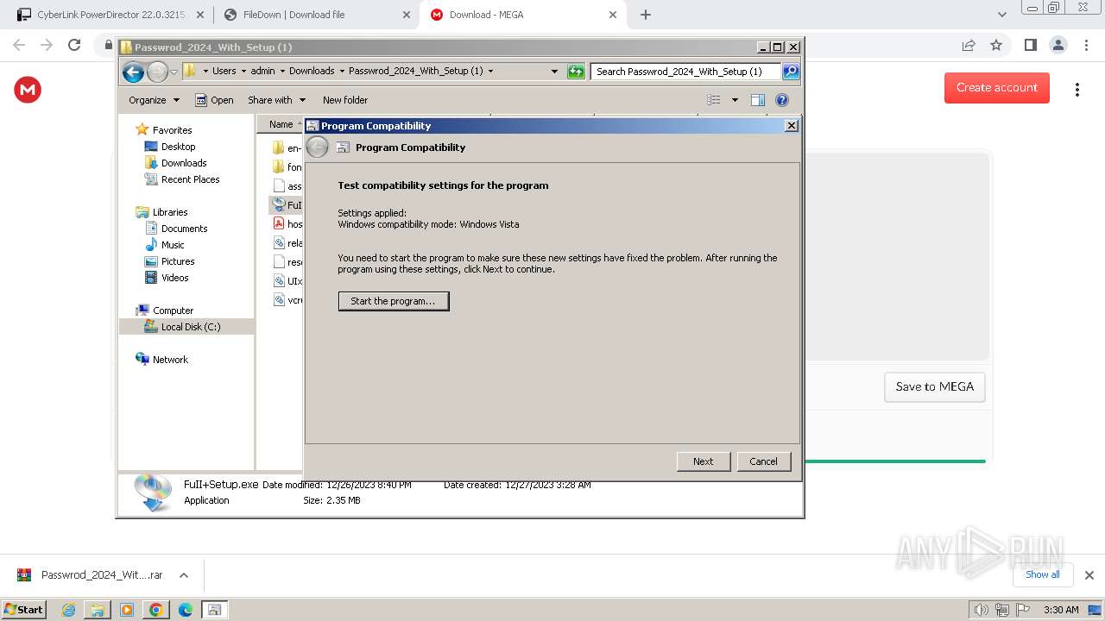Click volume icon in system tray
The width and height of the screenshot is (1105, 621).
[982, 610]
